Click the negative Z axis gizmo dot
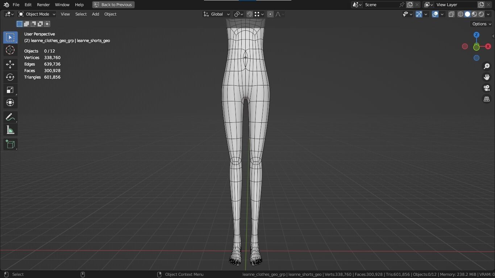This screenshot has width=495, height=278. pyautogui.click(x=477, y=58)
